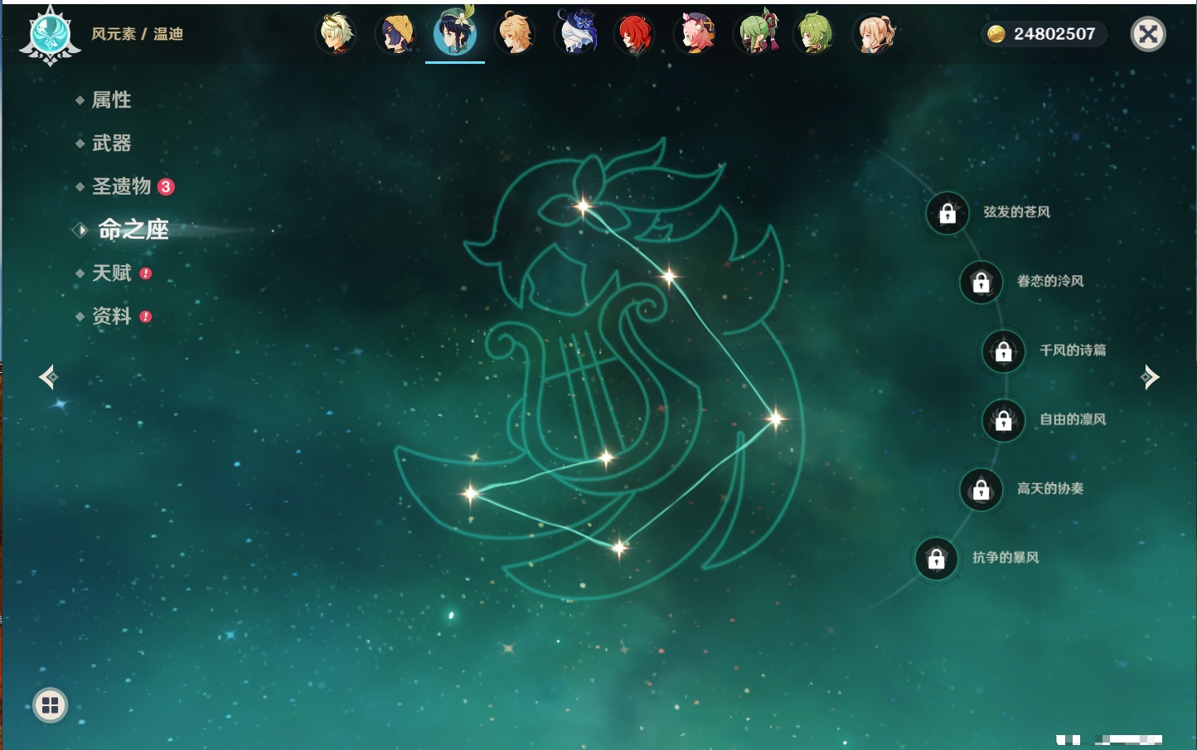This screenshot has height=750, width=1197.
Task: Click the Mora balance 24802507
Action: point(1054,34)
